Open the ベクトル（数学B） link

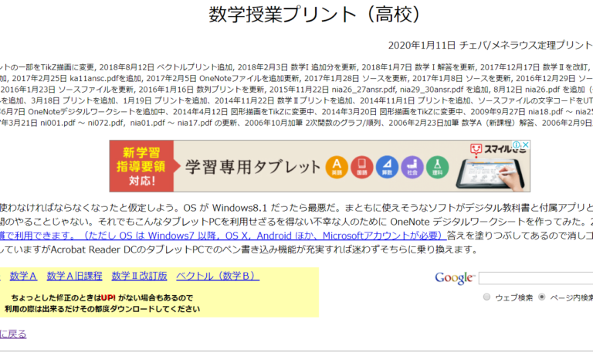pyautogui.click(x=218, y=277)
